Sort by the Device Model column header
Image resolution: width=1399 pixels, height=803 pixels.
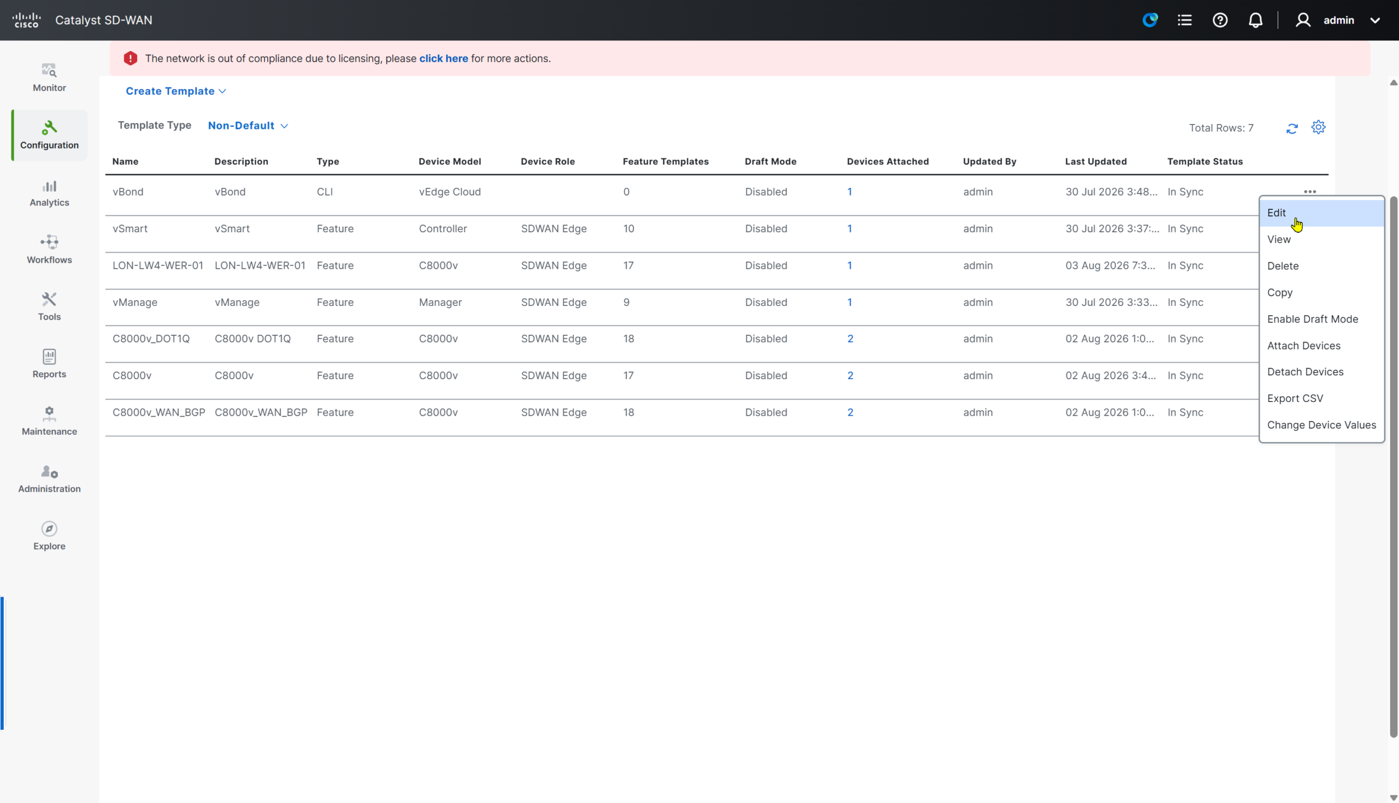(x=450, y=162)
